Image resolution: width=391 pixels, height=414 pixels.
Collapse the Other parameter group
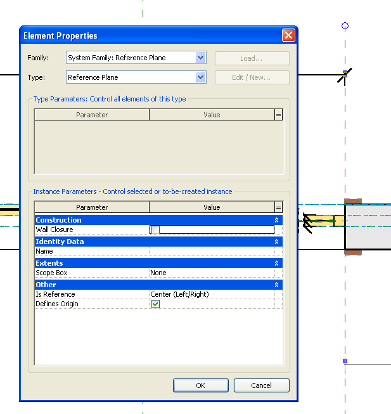276,285
